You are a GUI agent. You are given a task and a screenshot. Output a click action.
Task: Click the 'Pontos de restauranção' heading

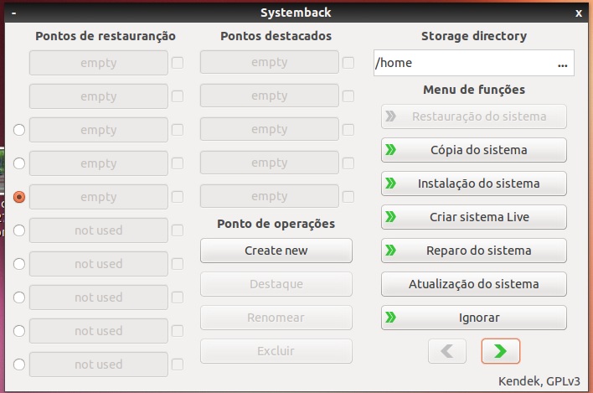(x=106, y=36)
